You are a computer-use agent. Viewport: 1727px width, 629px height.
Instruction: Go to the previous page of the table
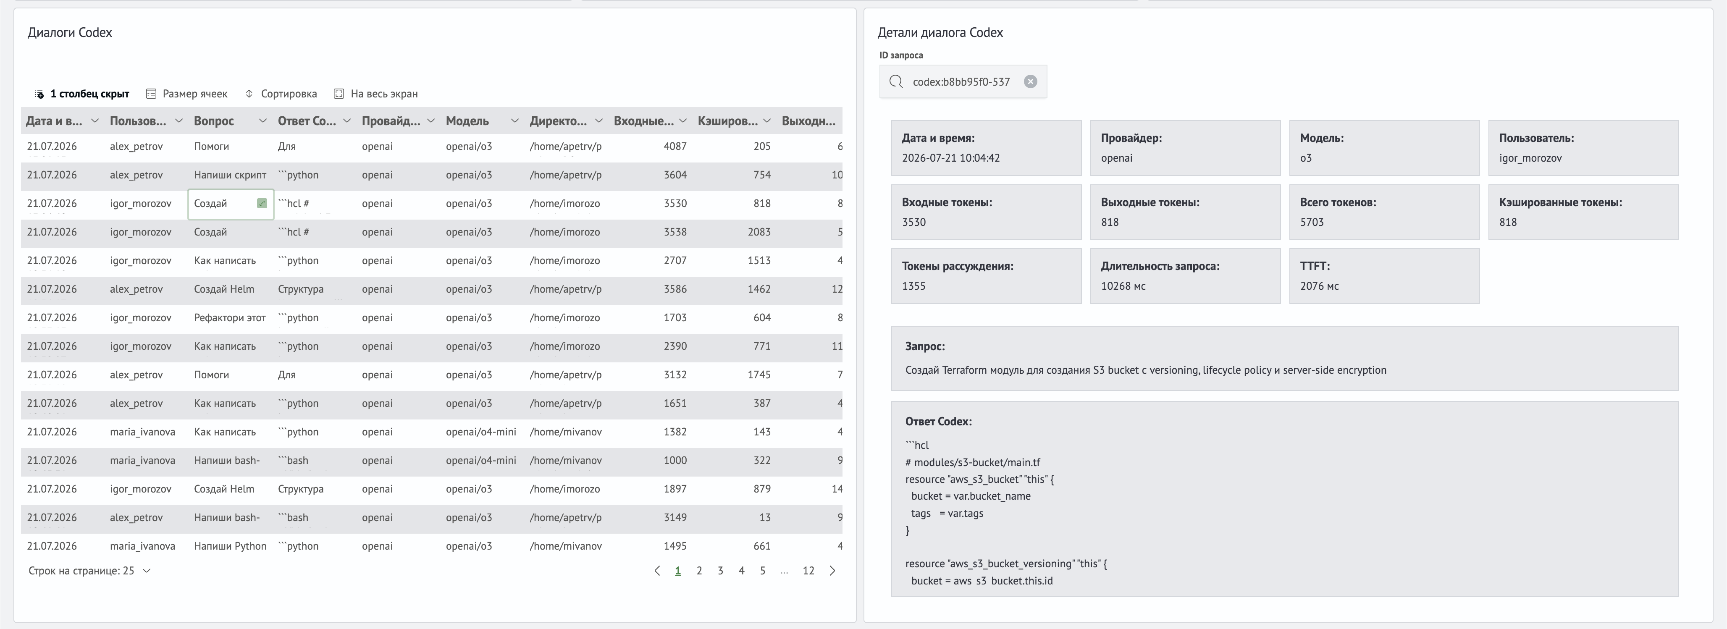(x=657, y=571)
